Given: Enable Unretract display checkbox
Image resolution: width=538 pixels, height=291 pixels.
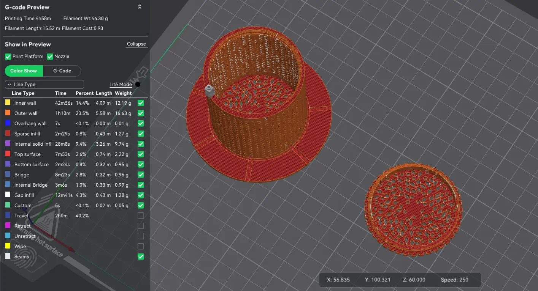Looking at the screenshot, I should [141, 236].
